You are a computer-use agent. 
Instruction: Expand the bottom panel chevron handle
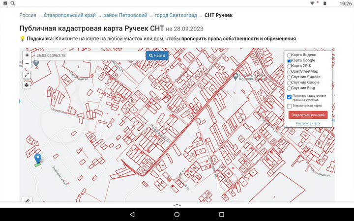pos(177,204)
